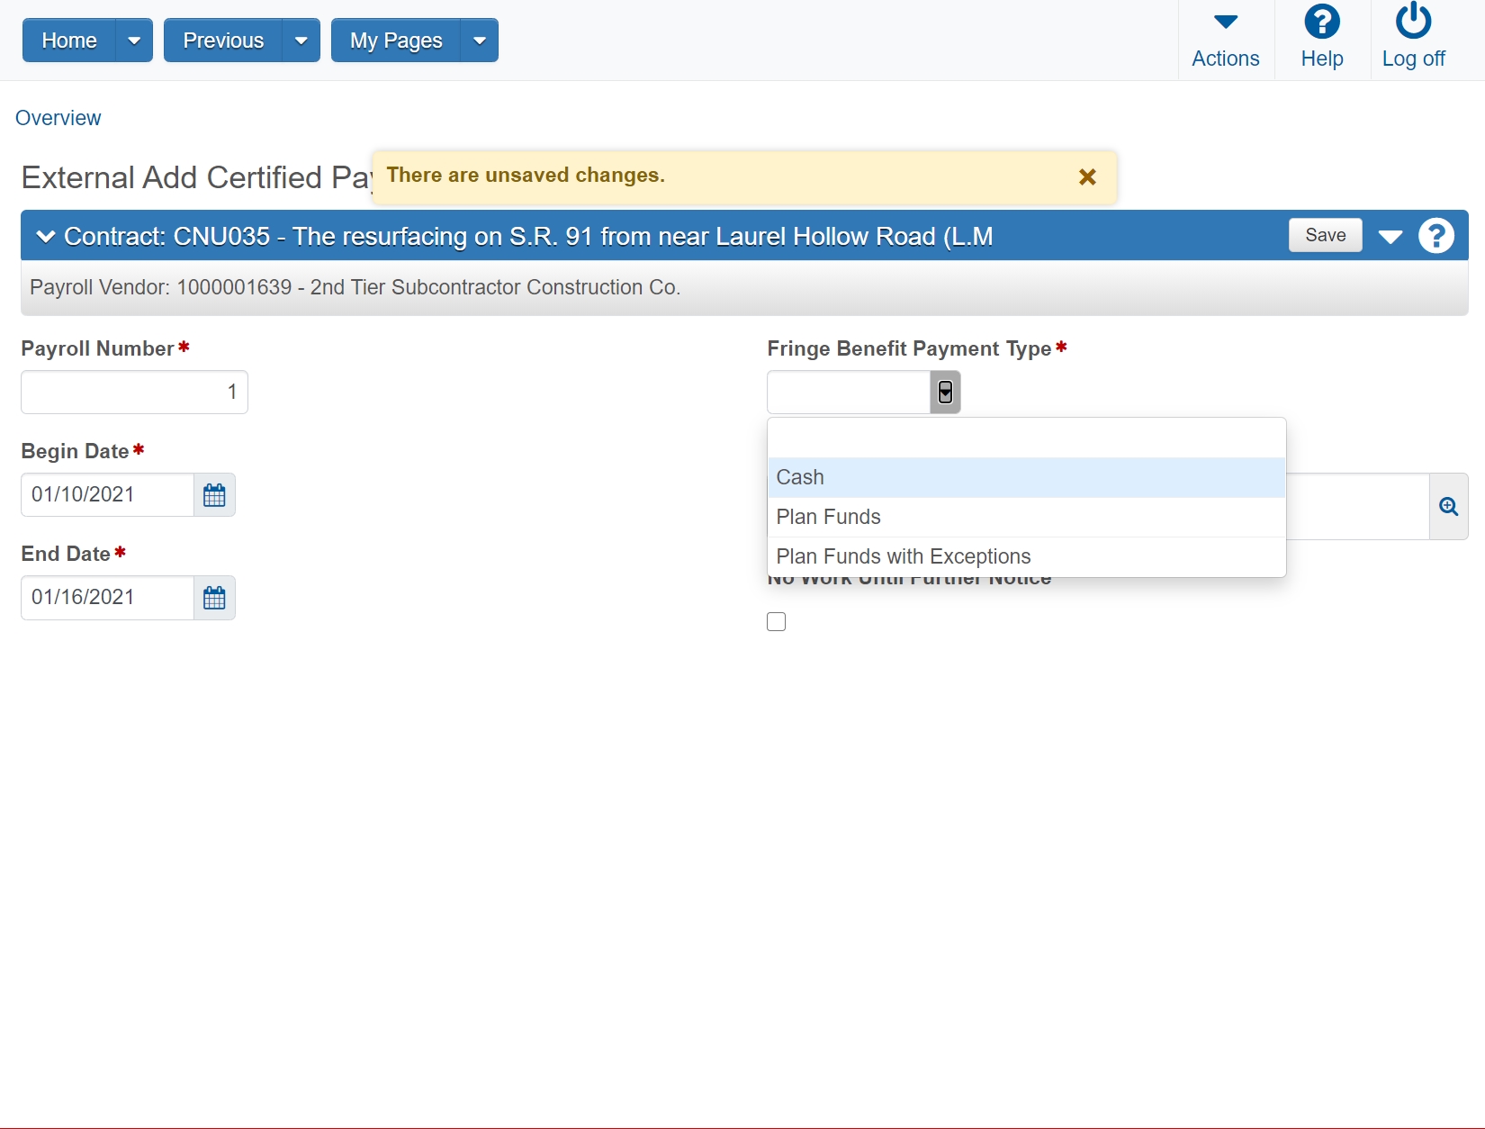Select the blank option in dropdown list
Viewport: 1485px width, 1129px height.
(x=1027, y=438)
